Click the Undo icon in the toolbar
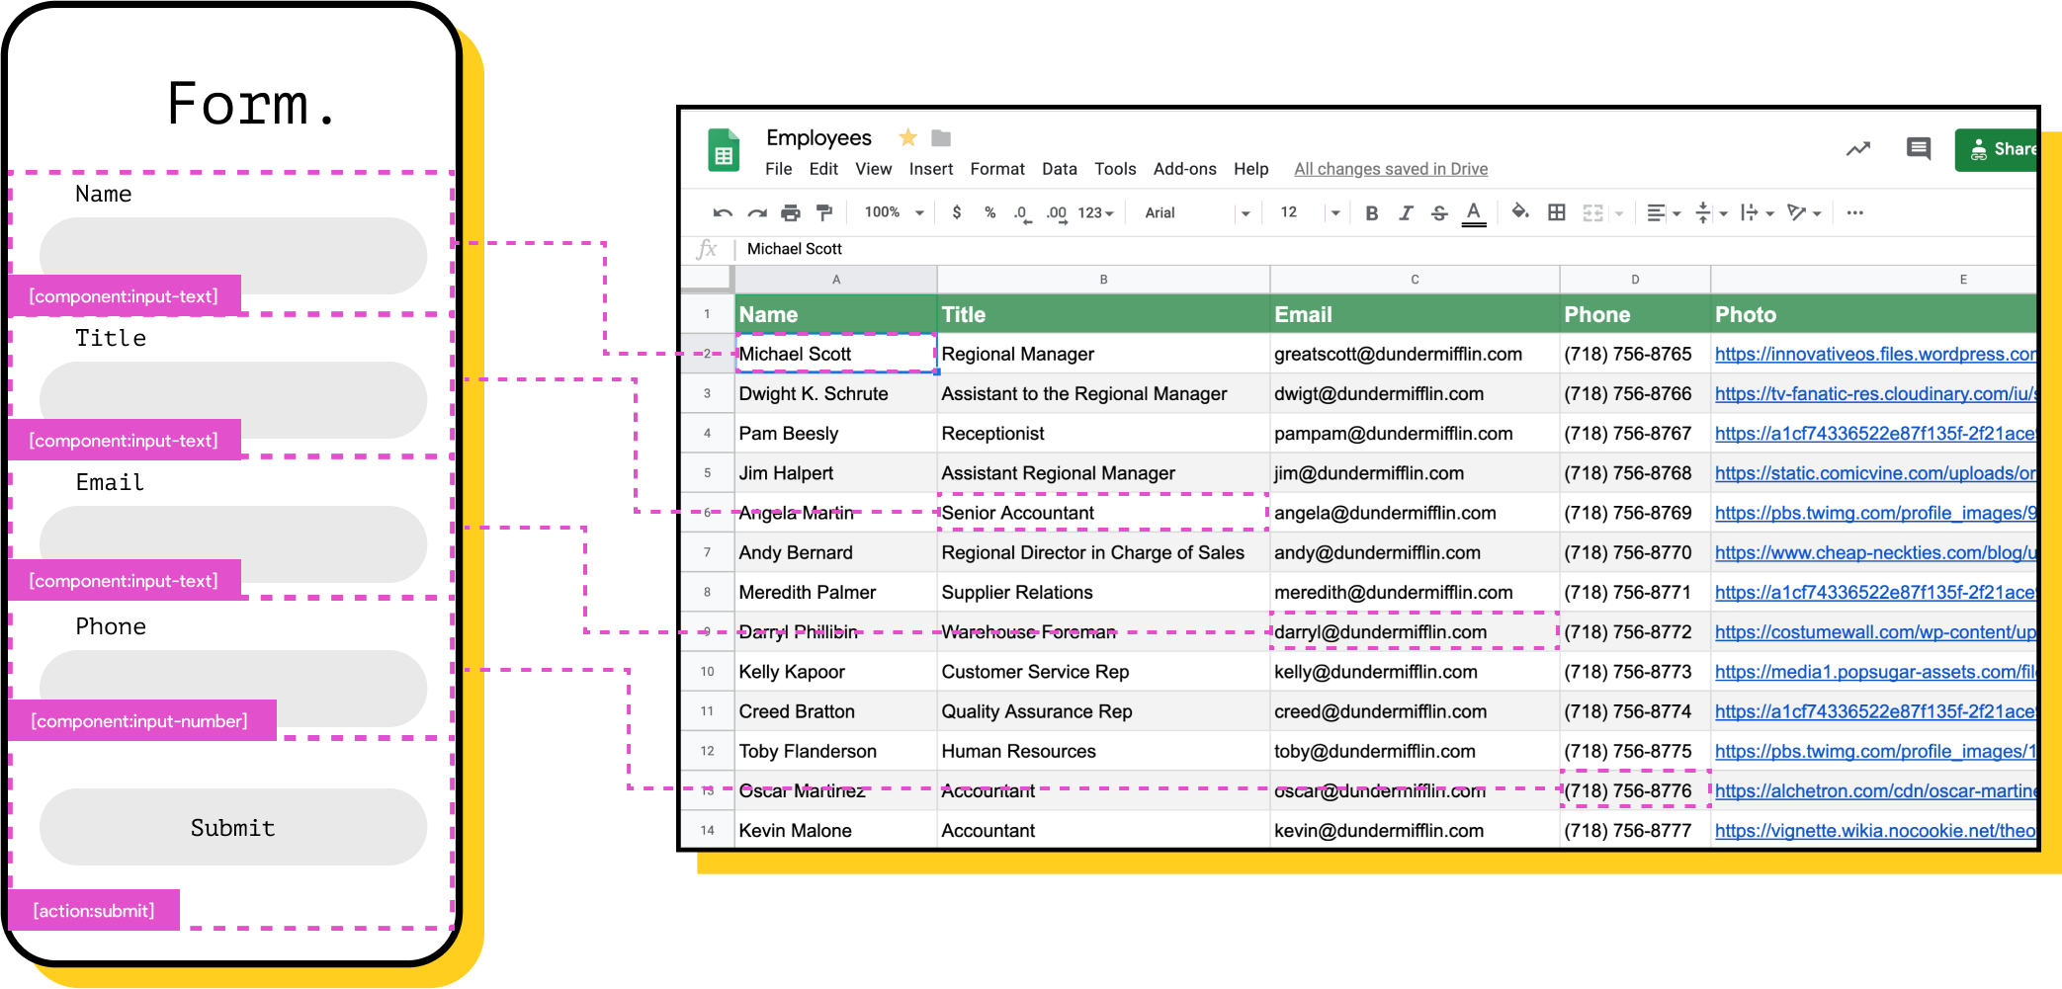The image size is (2062, 989). pos(723,212)
